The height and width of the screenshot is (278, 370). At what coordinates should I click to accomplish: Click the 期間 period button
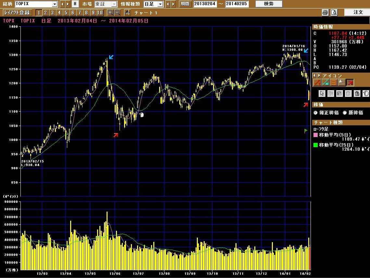click(185, 4)
